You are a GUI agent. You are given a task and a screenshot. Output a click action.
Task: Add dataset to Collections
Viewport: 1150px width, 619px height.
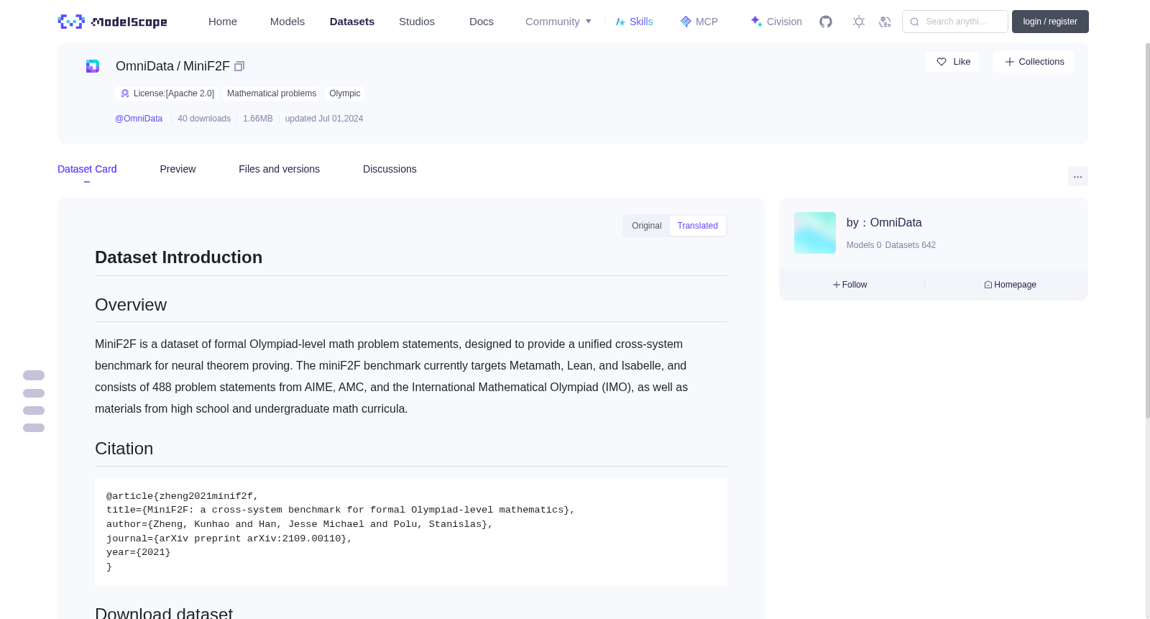click(1034, 62)
